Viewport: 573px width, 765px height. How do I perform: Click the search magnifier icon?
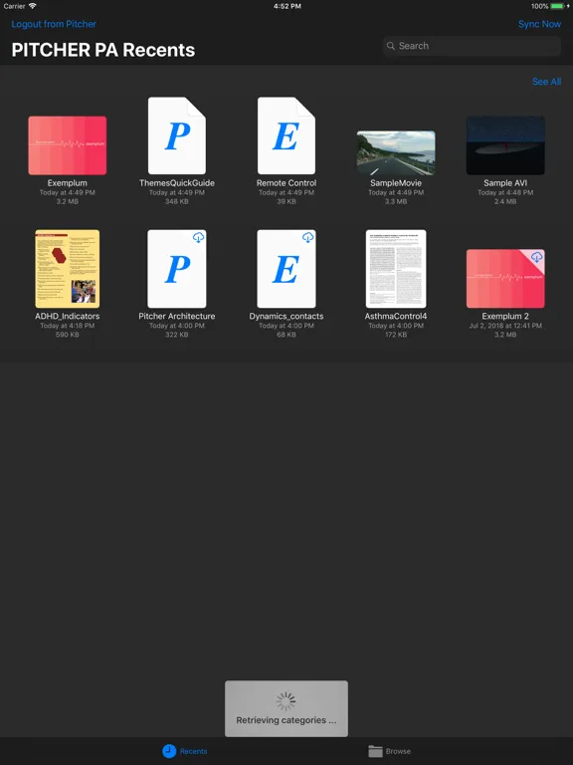click(x=391, y=46)
